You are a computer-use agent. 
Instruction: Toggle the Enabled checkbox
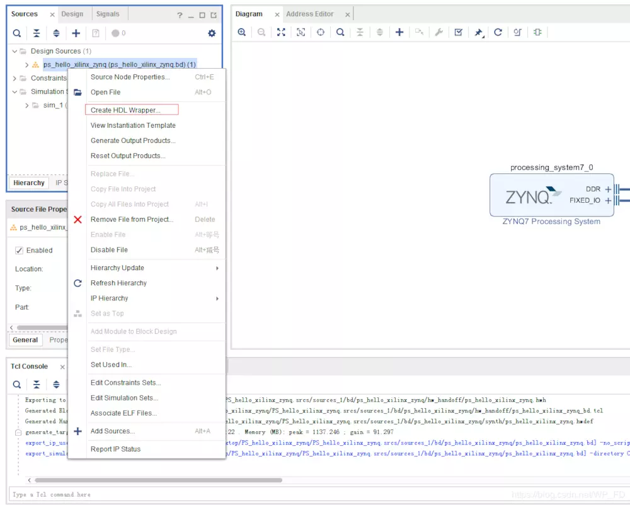pyautogui.click(x=19, y=251)
